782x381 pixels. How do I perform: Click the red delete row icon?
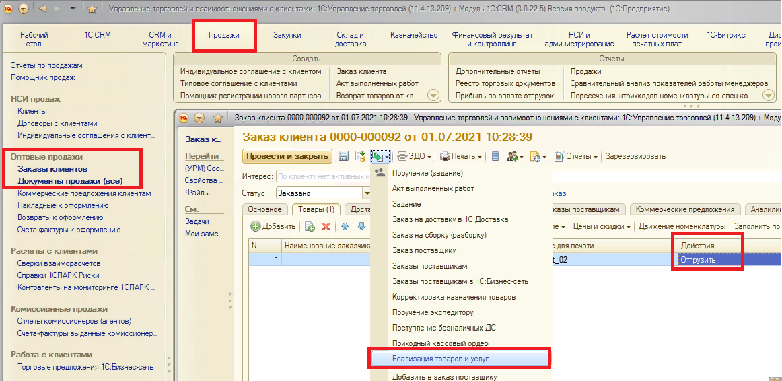coord(326,227)
